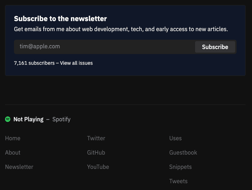Image resolution: width=252 pixels, height=190 pixels.
Task: Visit the Twitter profile link
Action: (96, 138)
